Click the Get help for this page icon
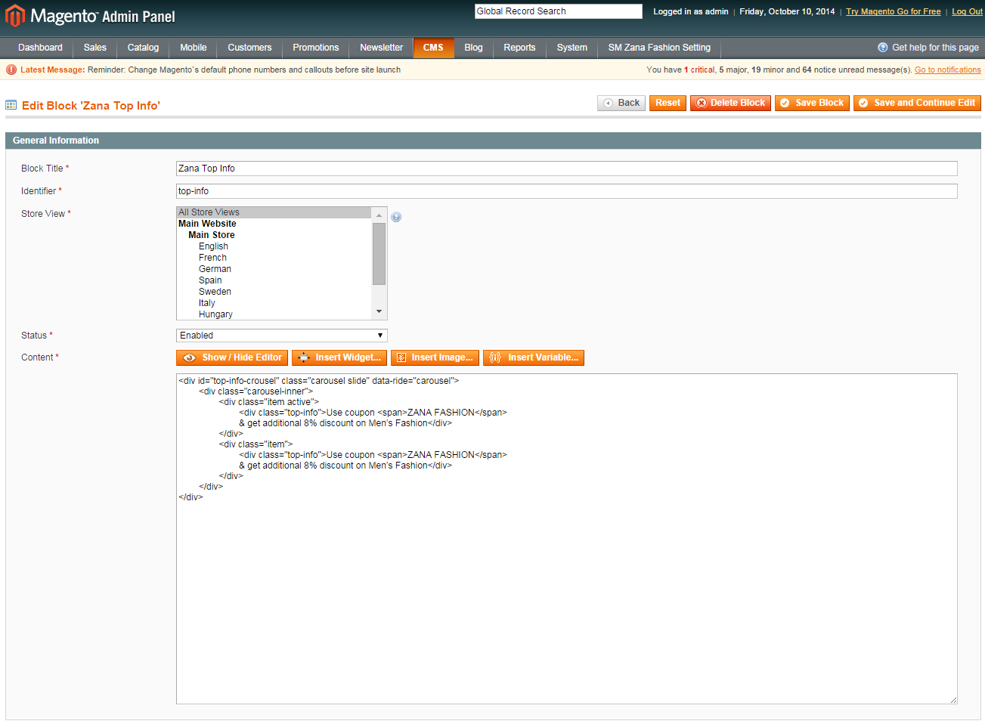The image size is (985, 724). [x=882, y=48]
